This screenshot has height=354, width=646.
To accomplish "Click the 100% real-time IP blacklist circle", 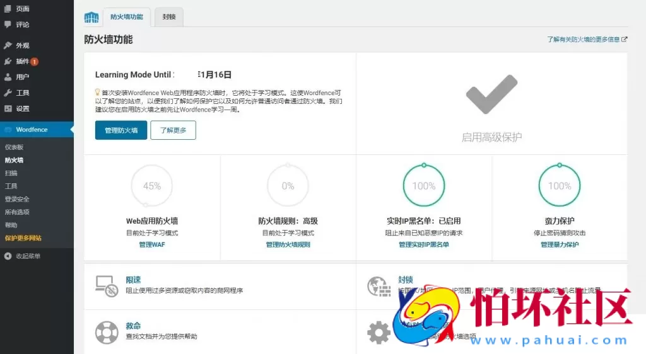I will point(424,185).
